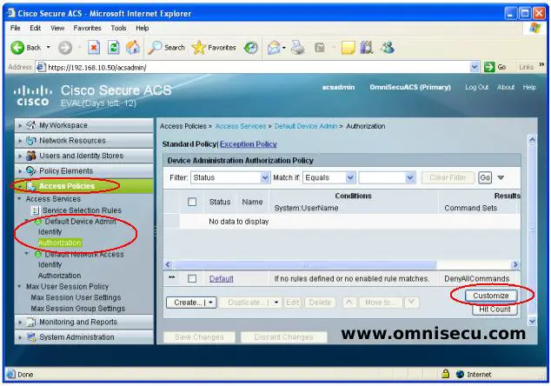Open the Edit menu
Image resolution: width=551 pixels, height=386 pixels.
(35, 28)
